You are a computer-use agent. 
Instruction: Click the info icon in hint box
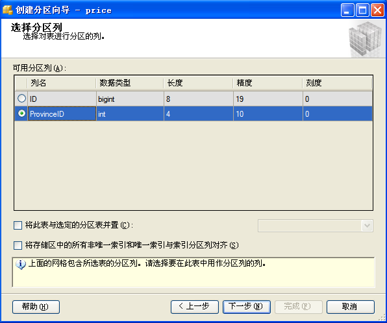coord(21,265)
